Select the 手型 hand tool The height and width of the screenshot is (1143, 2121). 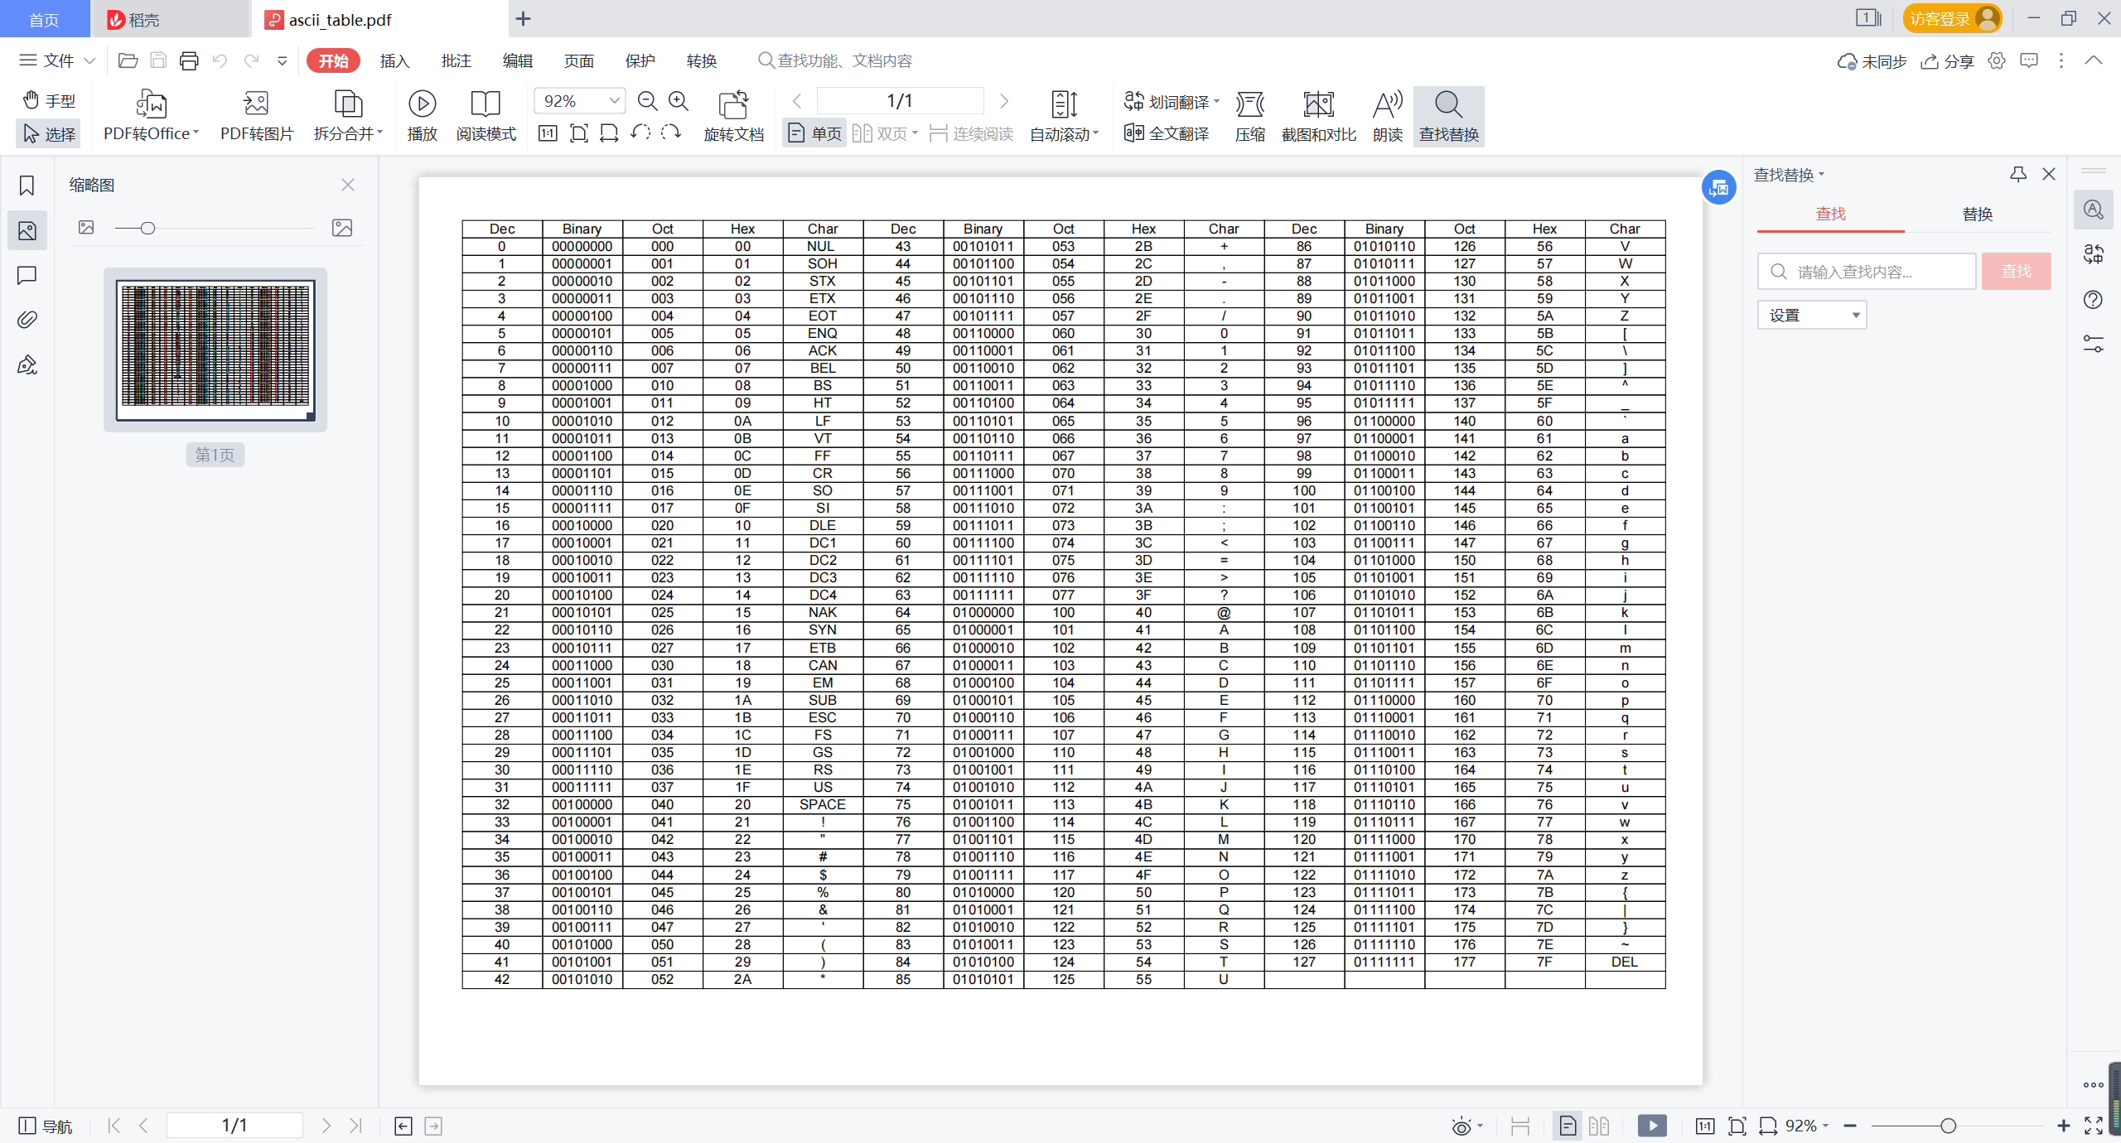point(49,100)
